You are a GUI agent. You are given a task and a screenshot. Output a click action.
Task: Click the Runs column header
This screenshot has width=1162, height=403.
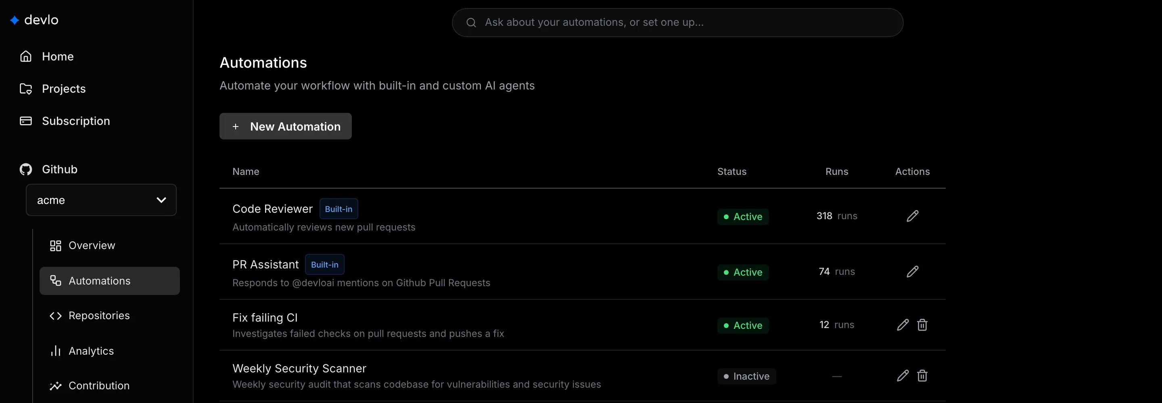coord(837,172)
